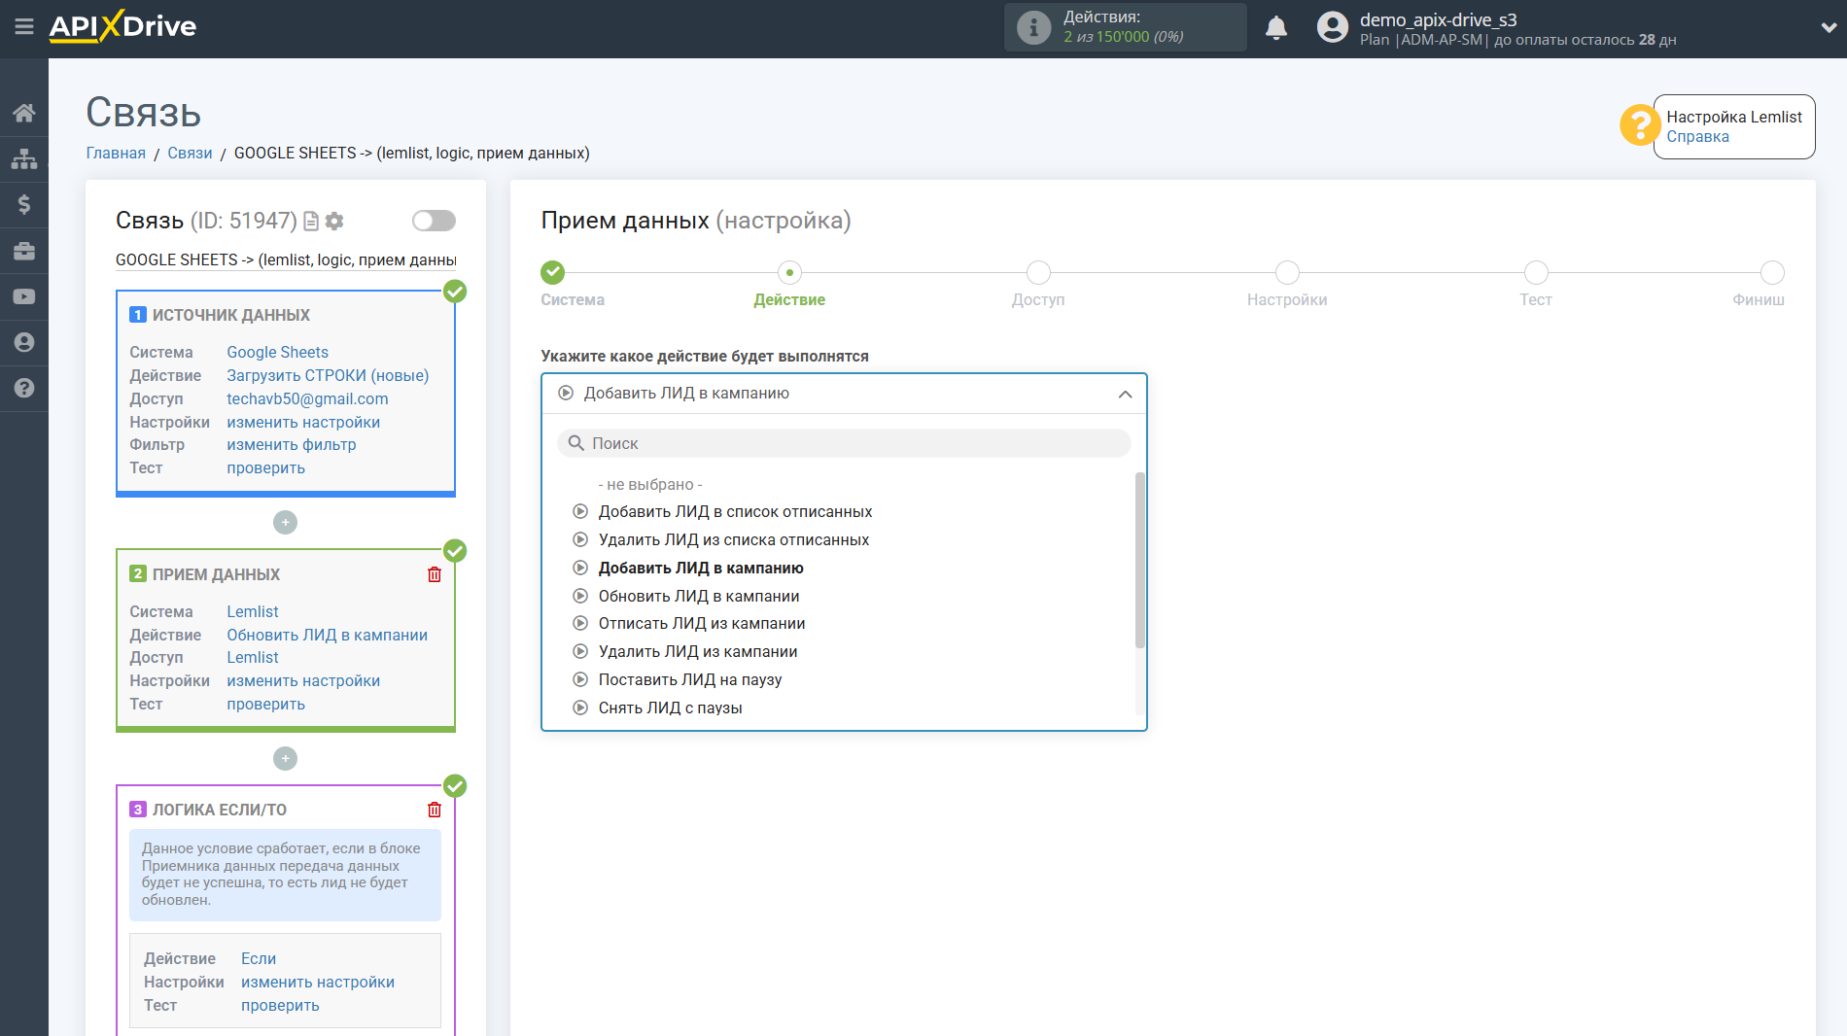Select 'Обновить ЛИД в кампании' option

(x=699, y=597)
